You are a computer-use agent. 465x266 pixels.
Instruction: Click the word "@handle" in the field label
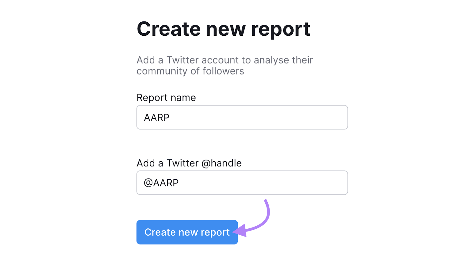pyautogui.click(x=221, y=163)
